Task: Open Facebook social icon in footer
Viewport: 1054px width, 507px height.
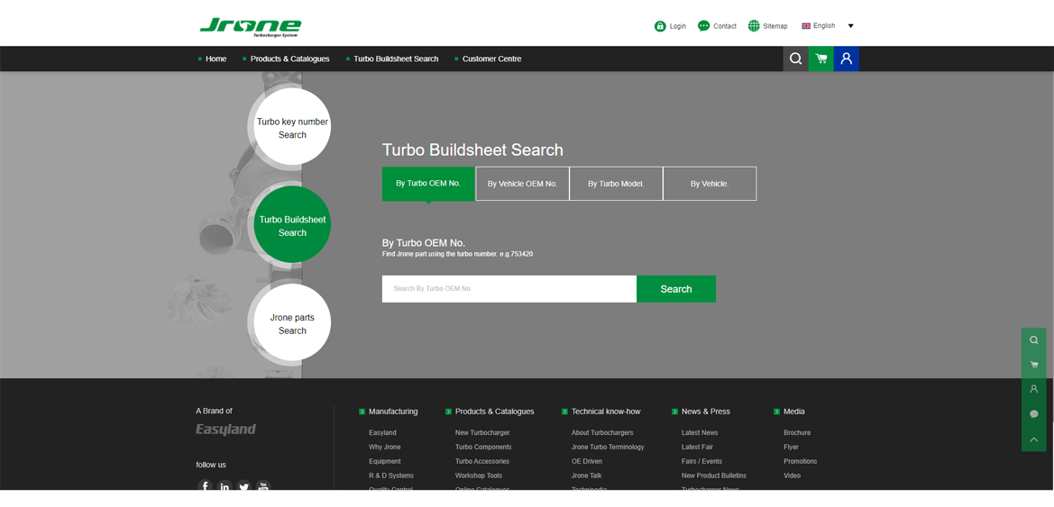Action: 205,485
